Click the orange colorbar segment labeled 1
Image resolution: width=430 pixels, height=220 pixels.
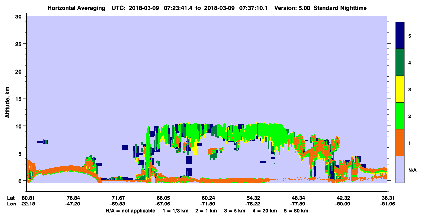tap(400, 142)
